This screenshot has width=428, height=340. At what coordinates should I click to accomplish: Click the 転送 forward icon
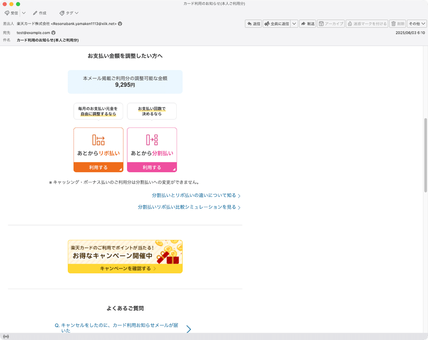pyautogui.click(x=307, y=23)
